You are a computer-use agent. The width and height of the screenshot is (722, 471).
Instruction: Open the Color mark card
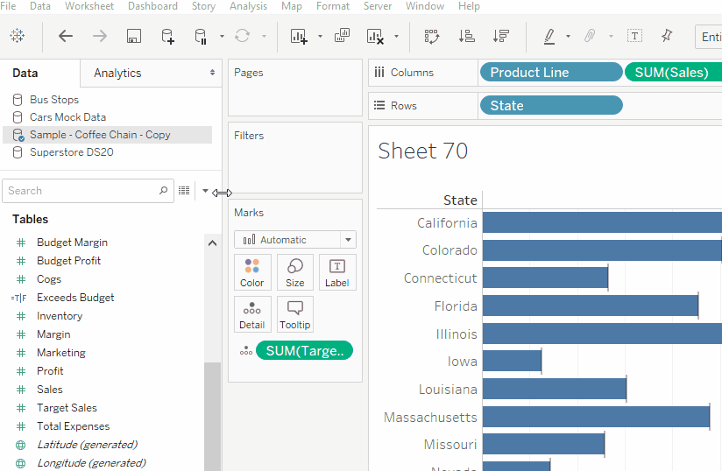pos(252,272)
